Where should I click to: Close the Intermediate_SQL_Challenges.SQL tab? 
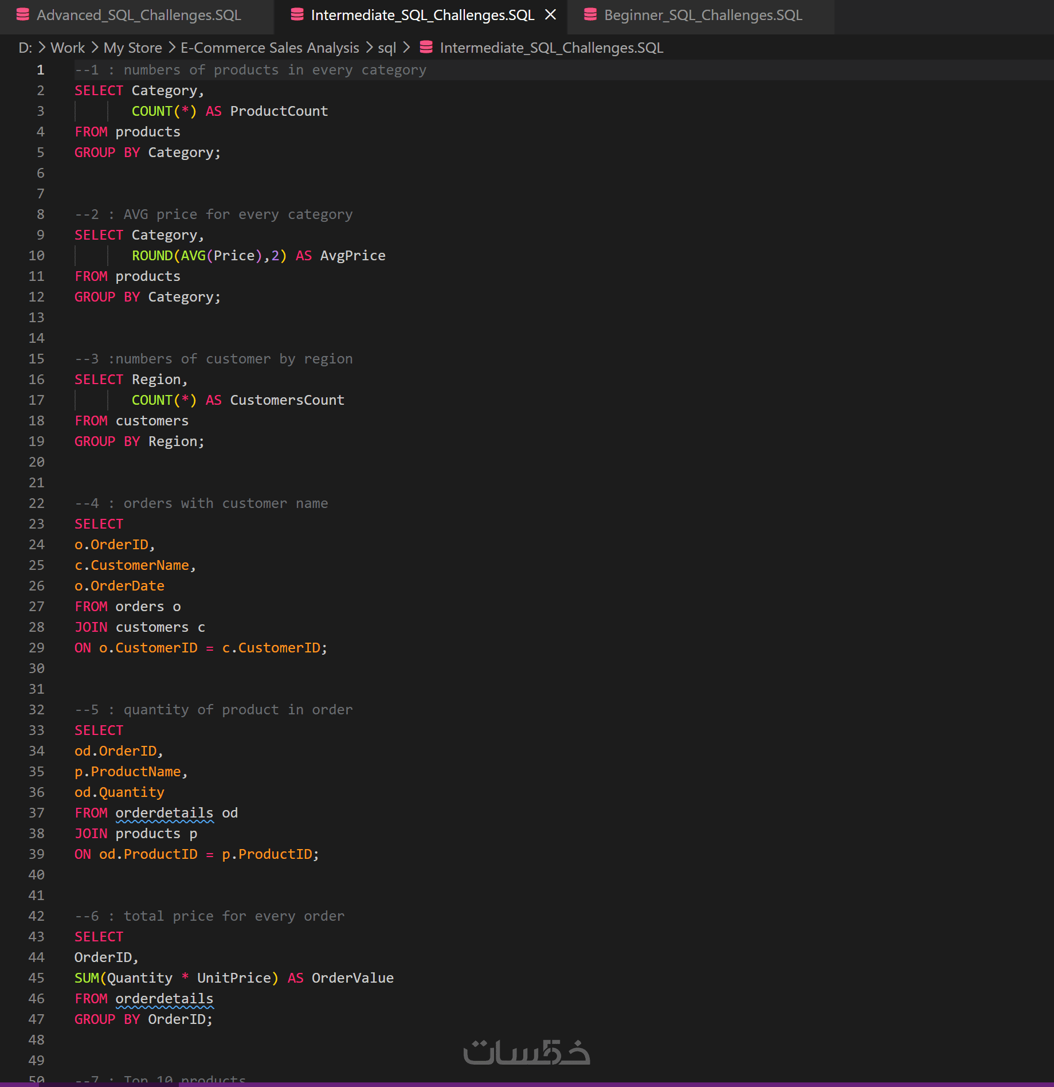(x=551, y=15)
